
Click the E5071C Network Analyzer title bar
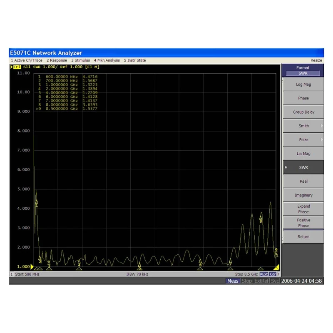point(166,53)
